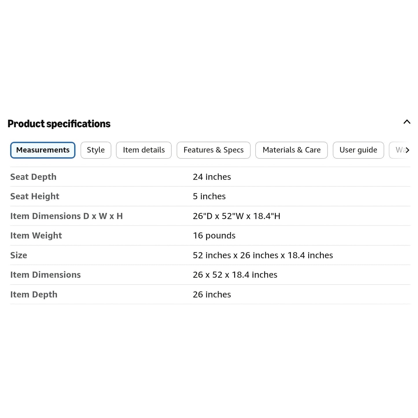Click the Item Weight label
The width and height of the screenshot is (418, 418).
tap(36, 236)
